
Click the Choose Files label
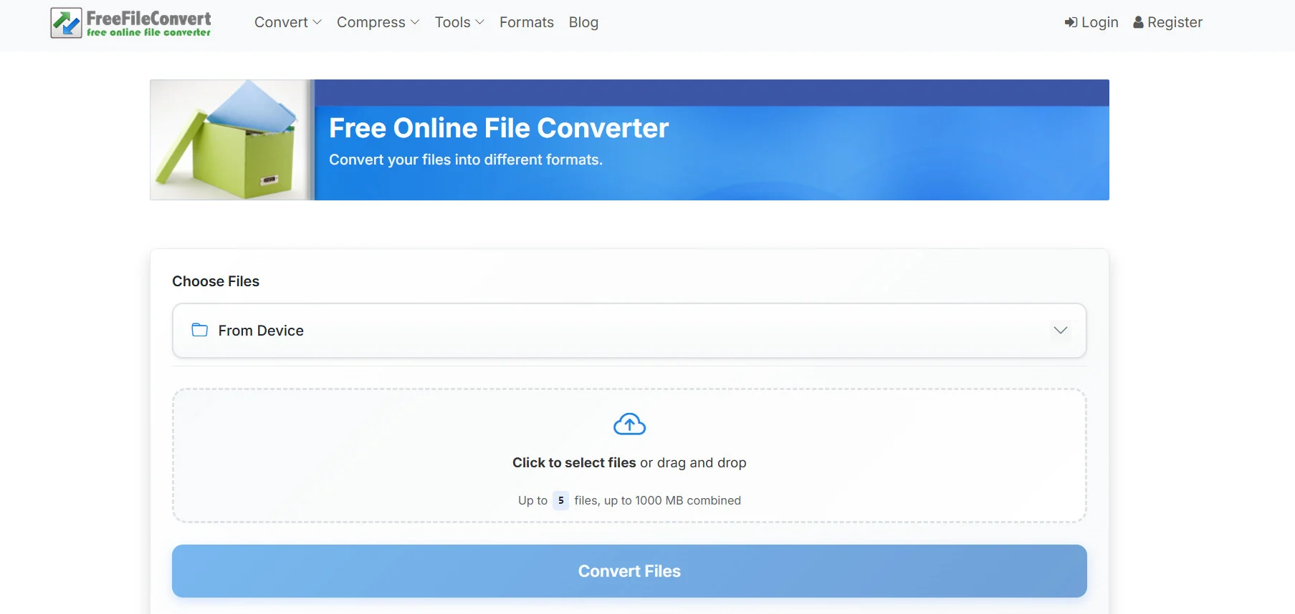tap(216, 281)
